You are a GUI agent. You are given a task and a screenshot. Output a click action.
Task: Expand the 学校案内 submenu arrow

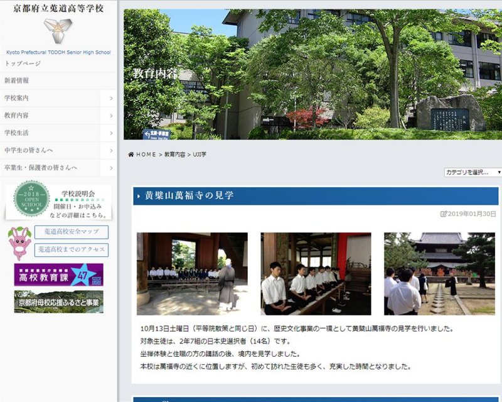click(x=110, y=99)
